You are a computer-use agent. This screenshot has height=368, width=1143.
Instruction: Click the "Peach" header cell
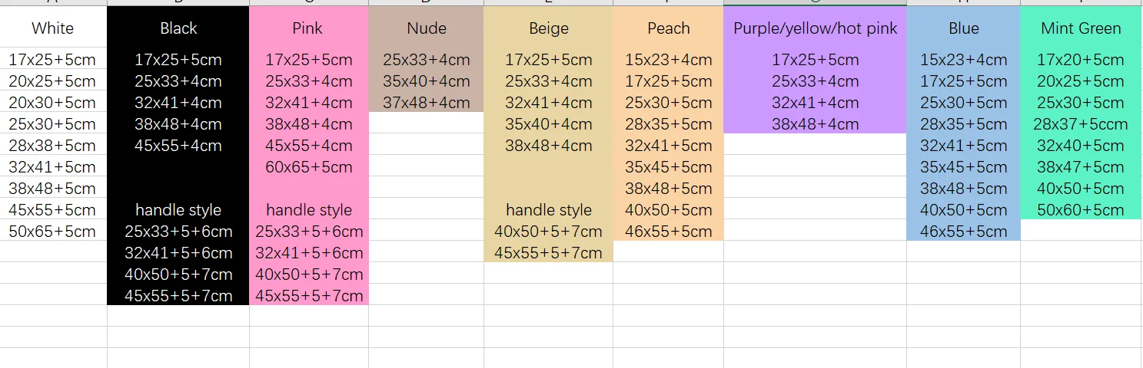click(x=668, y=28)
